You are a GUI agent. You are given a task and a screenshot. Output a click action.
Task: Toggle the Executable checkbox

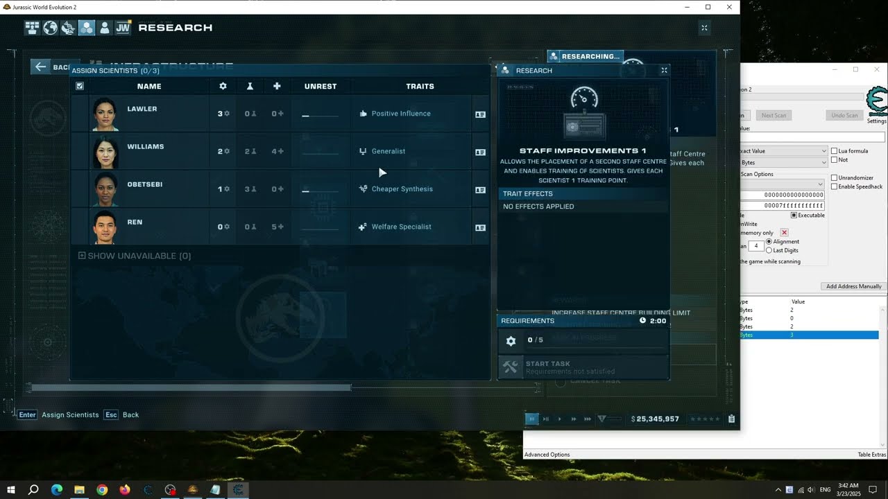tap(794, 216)
